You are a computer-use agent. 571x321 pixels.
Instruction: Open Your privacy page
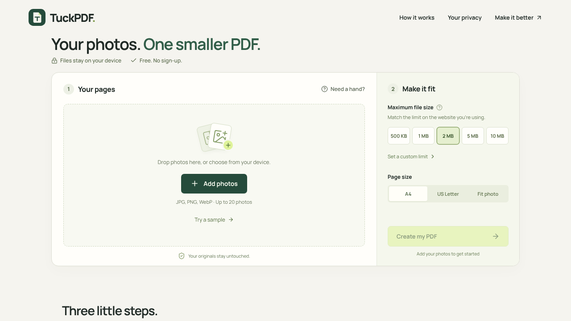pos(465,18)
